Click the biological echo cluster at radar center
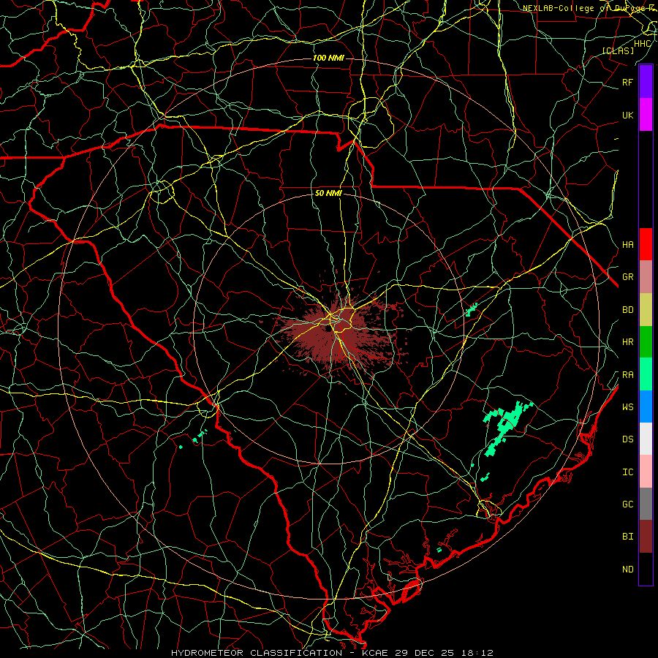Image resolution: width=658 pixels, height=658 pixels. pos(336,331)
